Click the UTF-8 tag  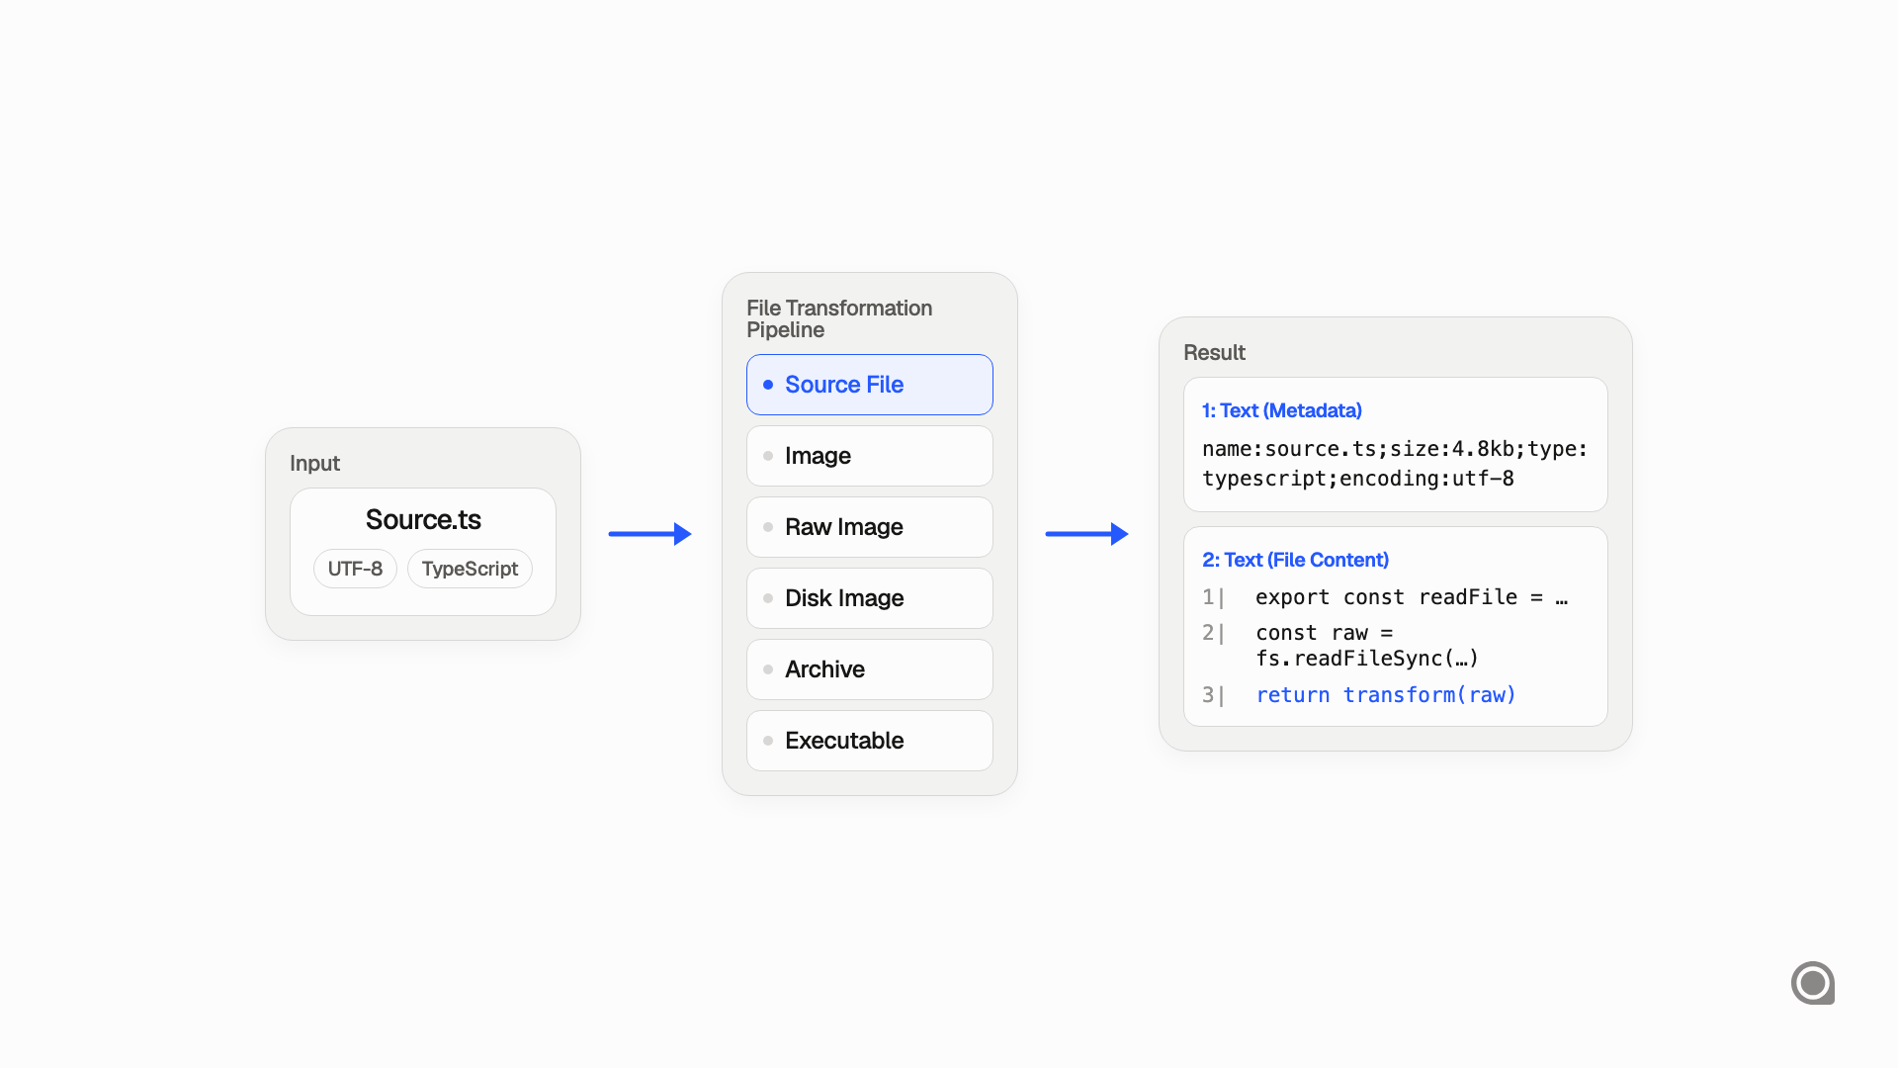[x=354, y=569]
